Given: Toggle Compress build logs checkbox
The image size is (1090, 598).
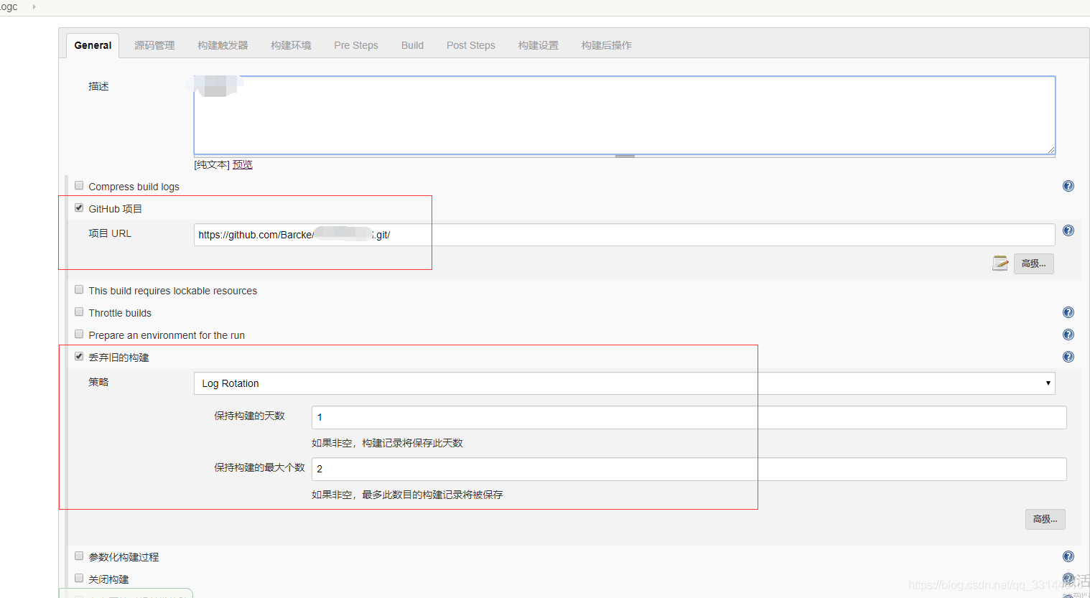Looking at the screenshot, I should [x=79, y=185].
